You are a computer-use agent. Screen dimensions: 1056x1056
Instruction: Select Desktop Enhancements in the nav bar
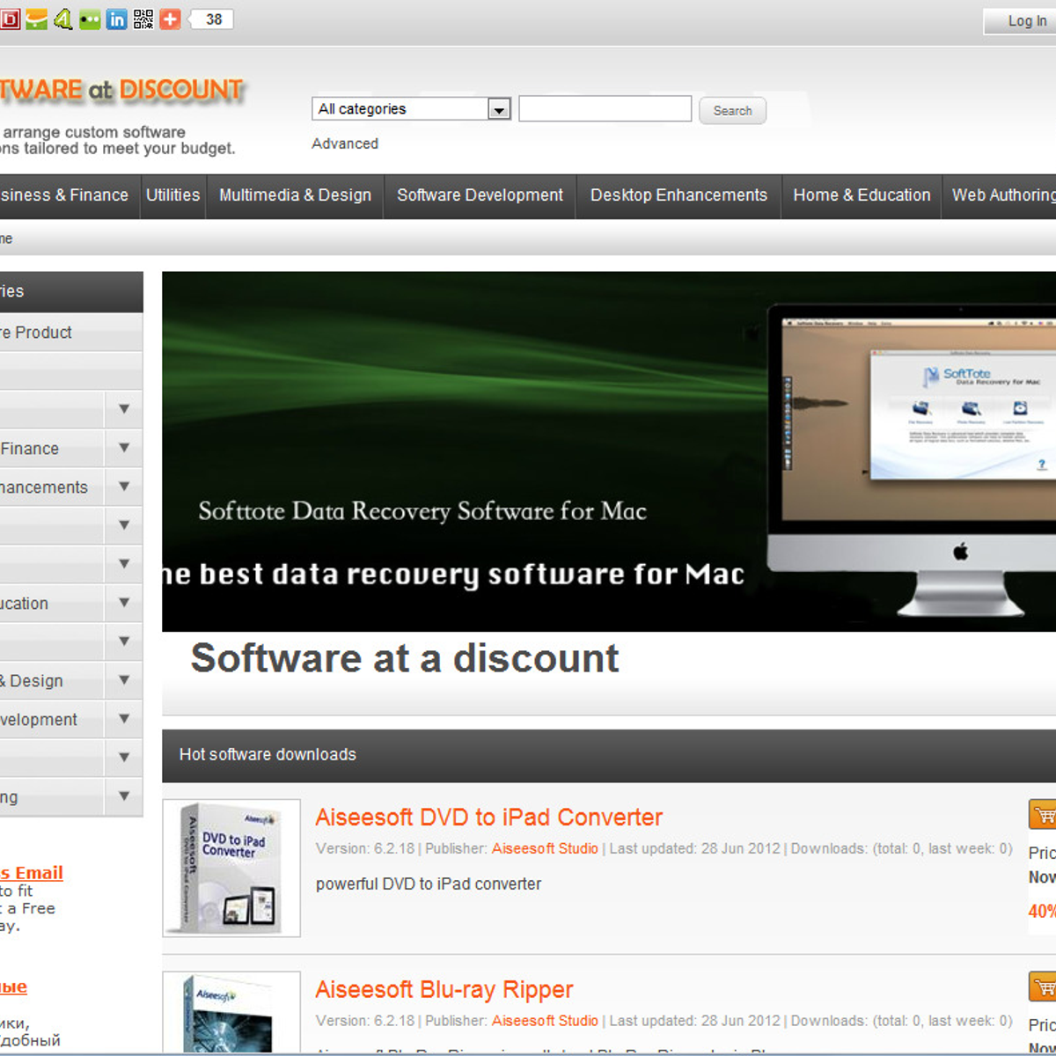click(x=678, y=195)
